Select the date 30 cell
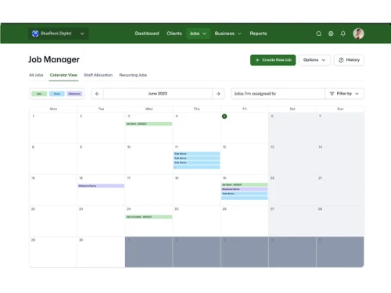This screenshot has height=293, width=391. coord(101,252)
